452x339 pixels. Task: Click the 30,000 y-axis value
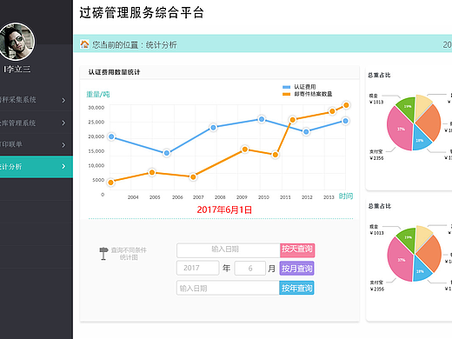(96, 108)
